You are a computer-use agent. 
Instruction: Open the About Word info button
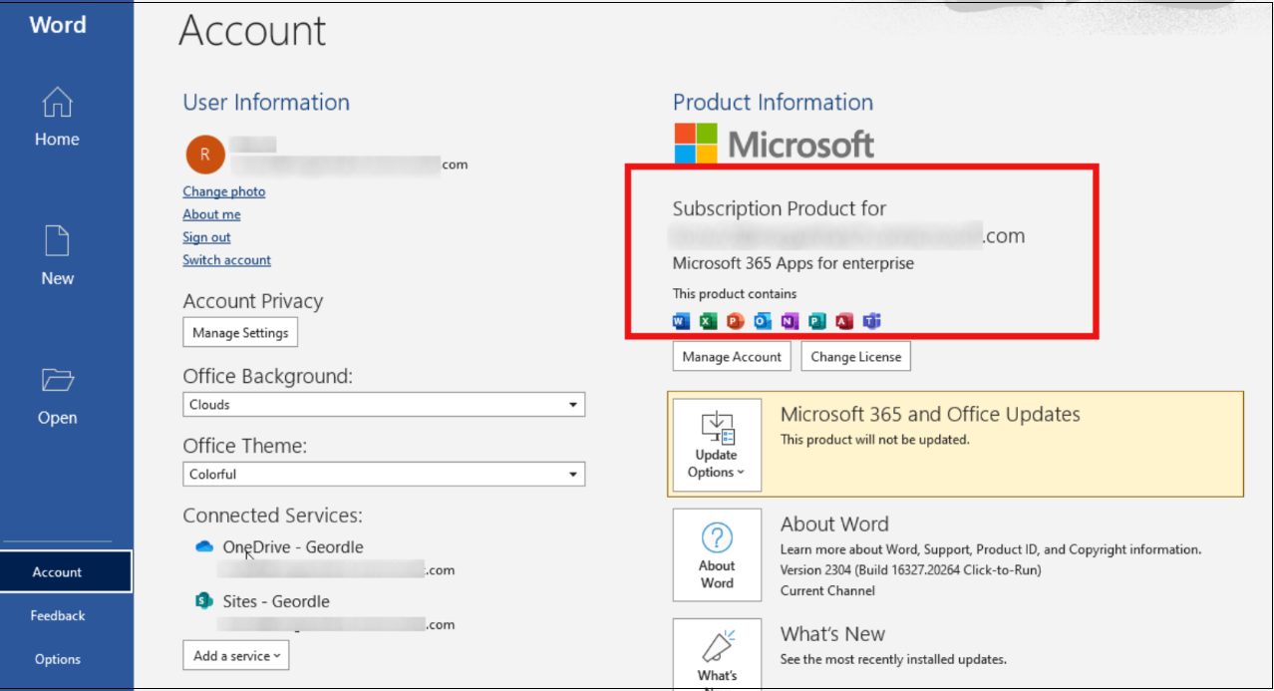(717, 555)
